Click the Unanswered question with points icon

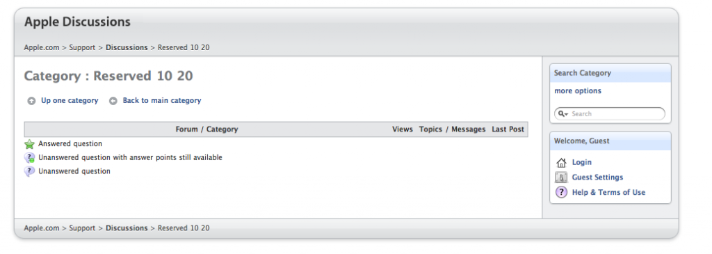point(29,158)
